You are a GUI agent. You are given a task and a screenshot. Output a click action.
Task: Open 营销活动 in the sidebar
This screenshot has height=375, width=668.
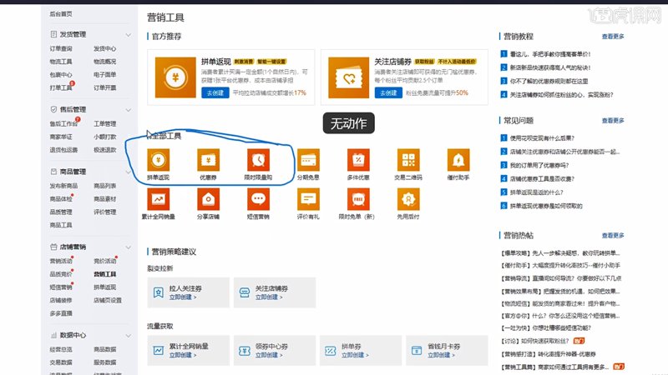point(60,261)
